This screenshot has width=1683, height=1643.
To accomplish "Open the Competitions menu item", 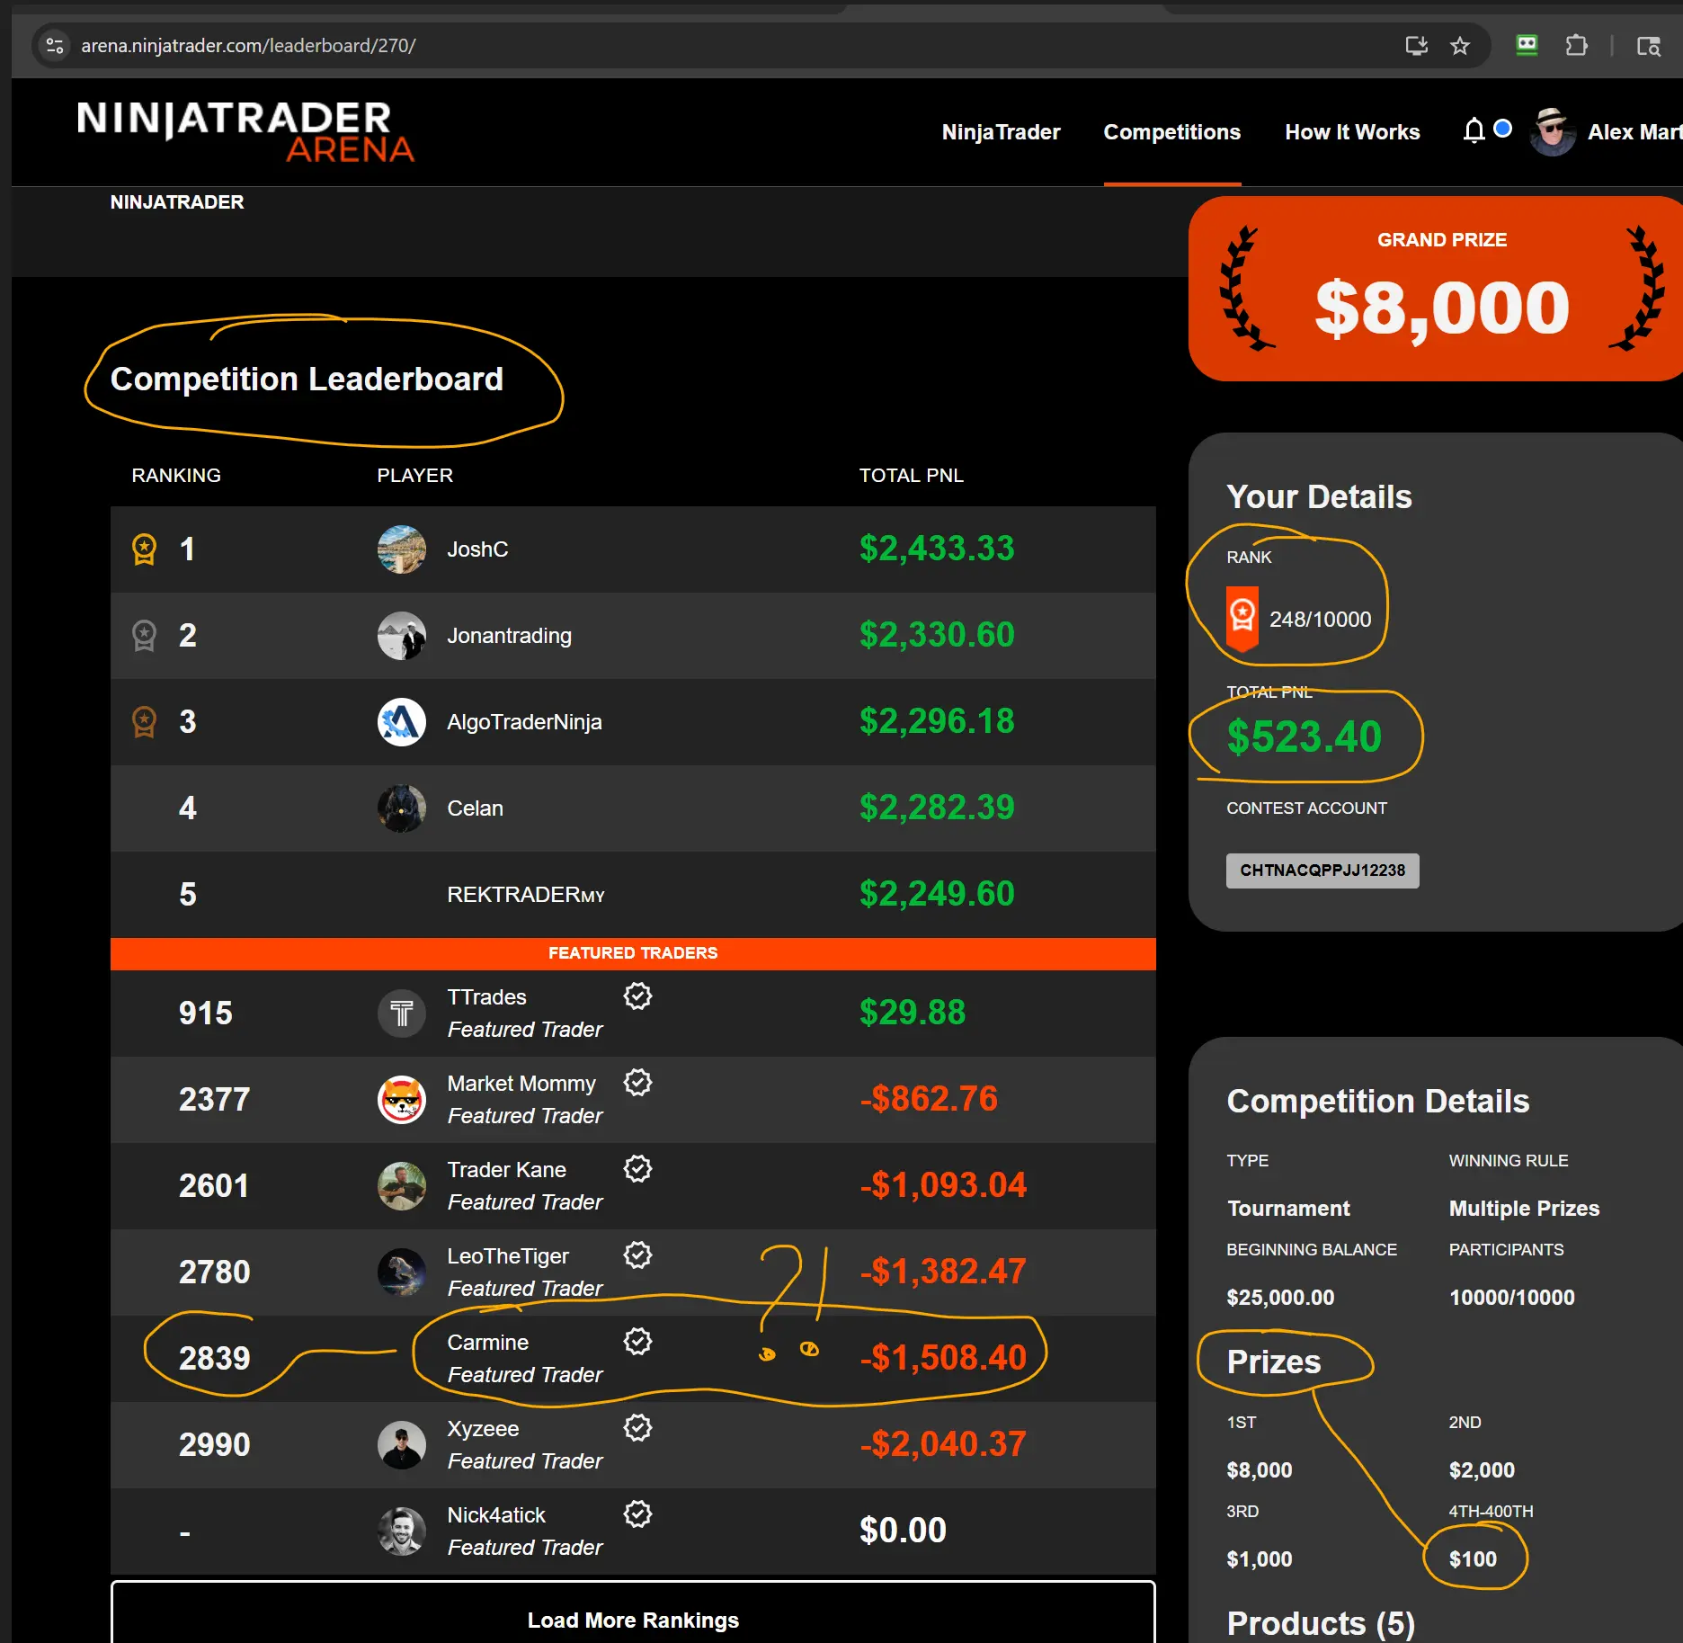I will coord(1171,132).
